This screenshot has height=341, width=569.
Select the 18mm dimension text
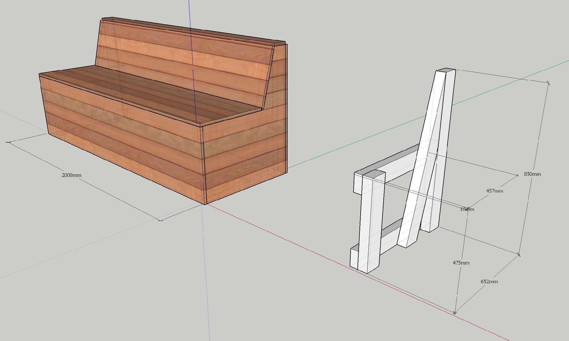coord(467,209)
